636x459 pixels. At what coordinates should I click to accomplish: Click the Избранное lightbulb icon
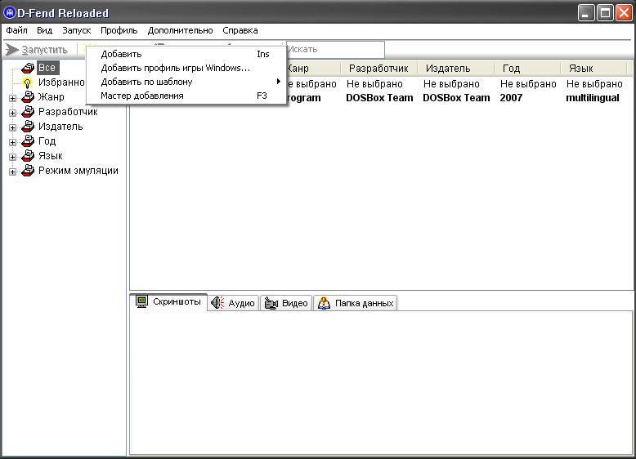click(x=27, y=83)
